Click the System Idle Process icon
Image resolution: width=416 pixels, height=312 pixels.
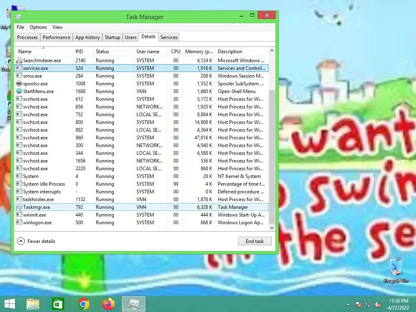tap(19, 184)
